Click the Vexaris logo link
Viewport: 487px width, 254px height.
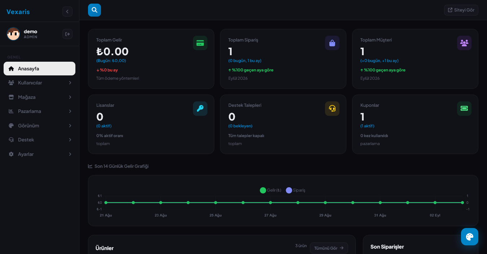pos(18,12)
